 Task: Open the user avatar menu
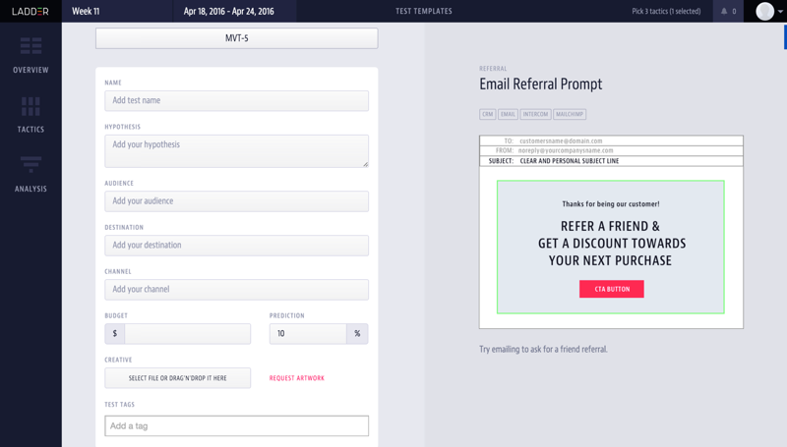(x=765, y=11)
